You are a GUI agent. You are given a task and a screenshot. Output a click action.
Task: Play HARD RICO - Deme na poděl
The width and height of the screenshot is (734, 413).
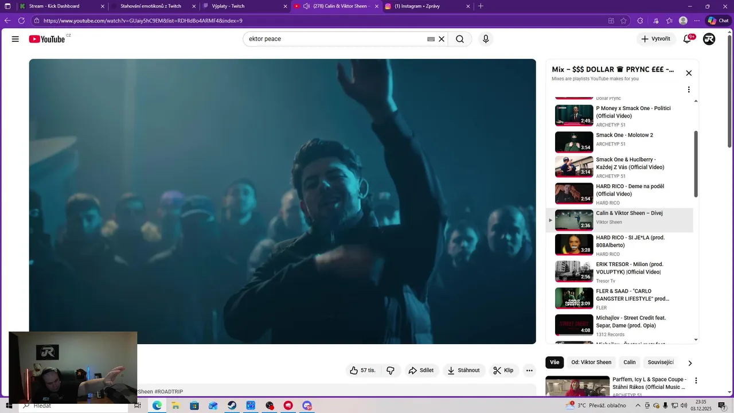[x=619, y=193]
